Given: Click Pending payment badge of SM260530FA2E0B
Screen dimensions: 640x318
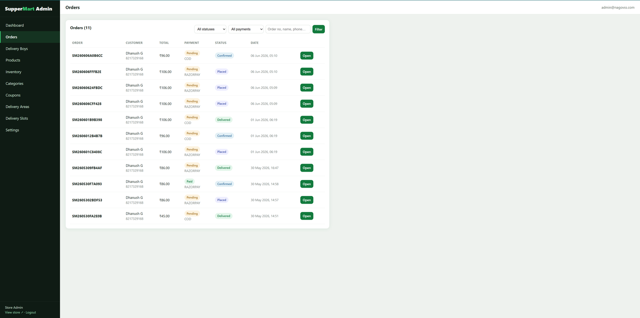Looking at the screenshot, I should click(x=192, y=213).
